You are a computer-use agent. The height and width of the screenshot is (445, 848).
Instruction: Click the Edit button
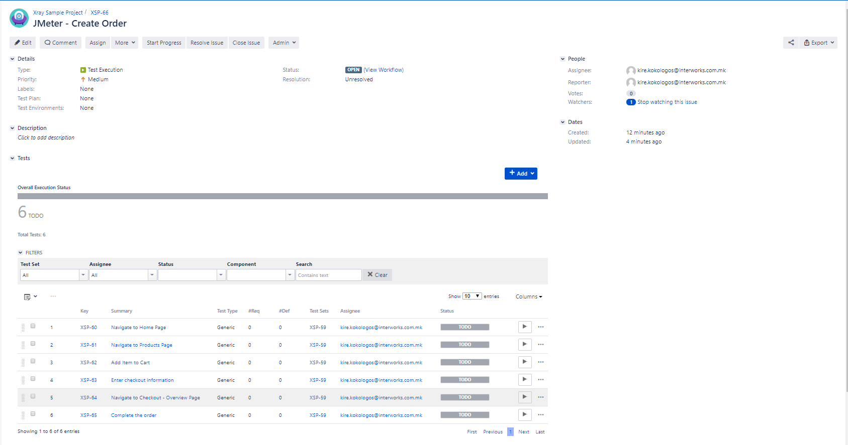[x=23, y=43]
